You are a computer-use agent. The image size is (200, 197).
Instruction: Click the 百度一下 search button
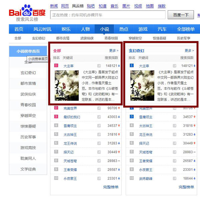181,15
